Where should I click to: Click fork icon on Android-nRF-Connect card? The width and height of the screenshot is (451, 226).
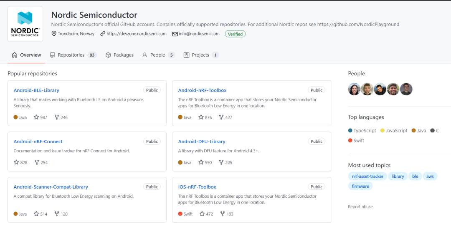37,162
